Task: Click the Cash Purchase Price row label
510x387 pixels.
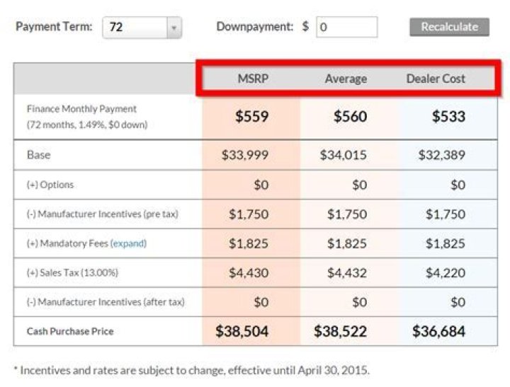Action: (x=69, y=331)
